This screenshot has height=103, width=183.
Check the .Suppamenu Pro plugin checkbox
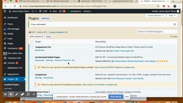pyautogui.click(x=32, y=47)
